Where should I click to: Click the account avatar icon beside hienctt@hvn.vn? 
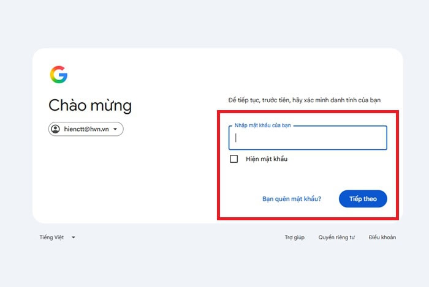[x=56, y=129]
